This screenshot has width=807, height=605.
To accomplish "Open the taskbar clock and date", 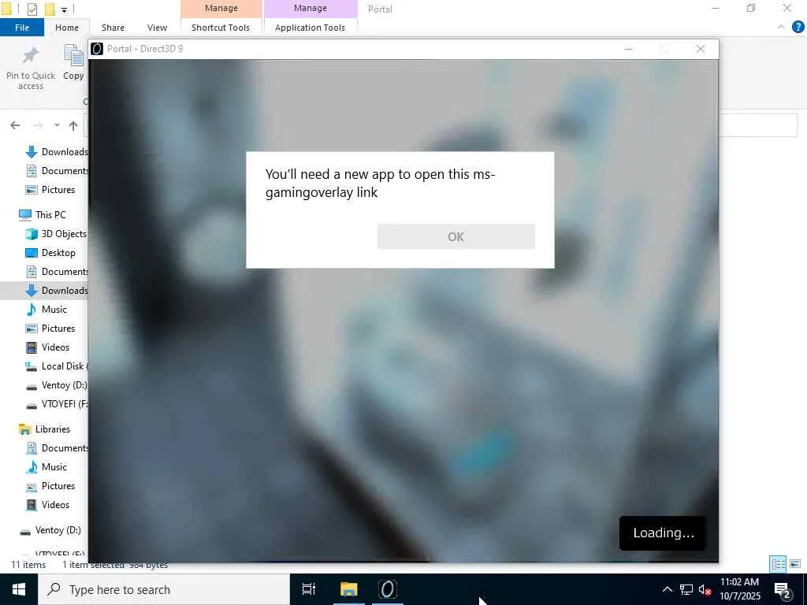I will (739, 589).
